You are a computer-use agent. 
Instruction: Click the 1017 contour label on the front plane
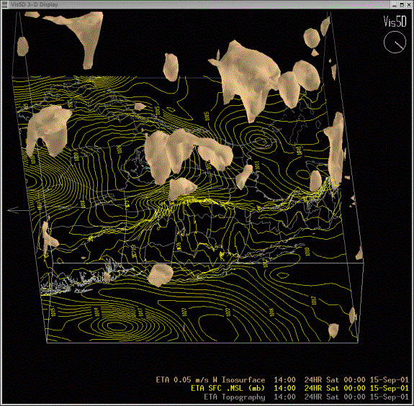click(x=140, y=312)
